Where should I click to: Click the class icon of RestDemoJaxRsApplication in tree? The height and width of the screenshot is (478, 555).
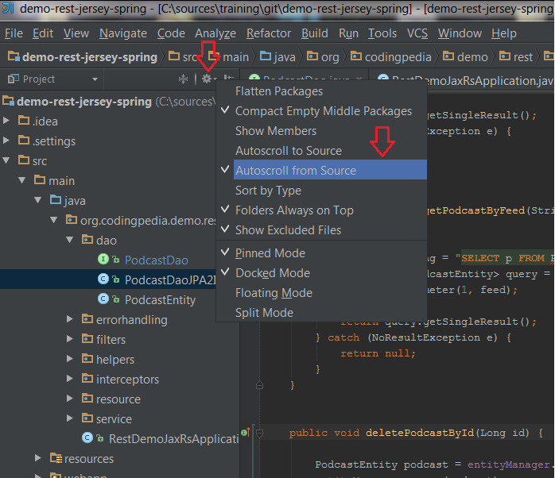point(87,438)
